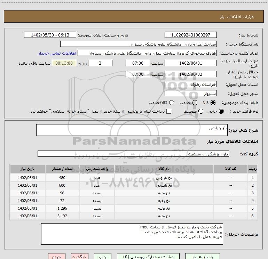Screen dimensions: 268x259
Task: Click the توضیحات خریدار notes text area
Action: point(132,234)
